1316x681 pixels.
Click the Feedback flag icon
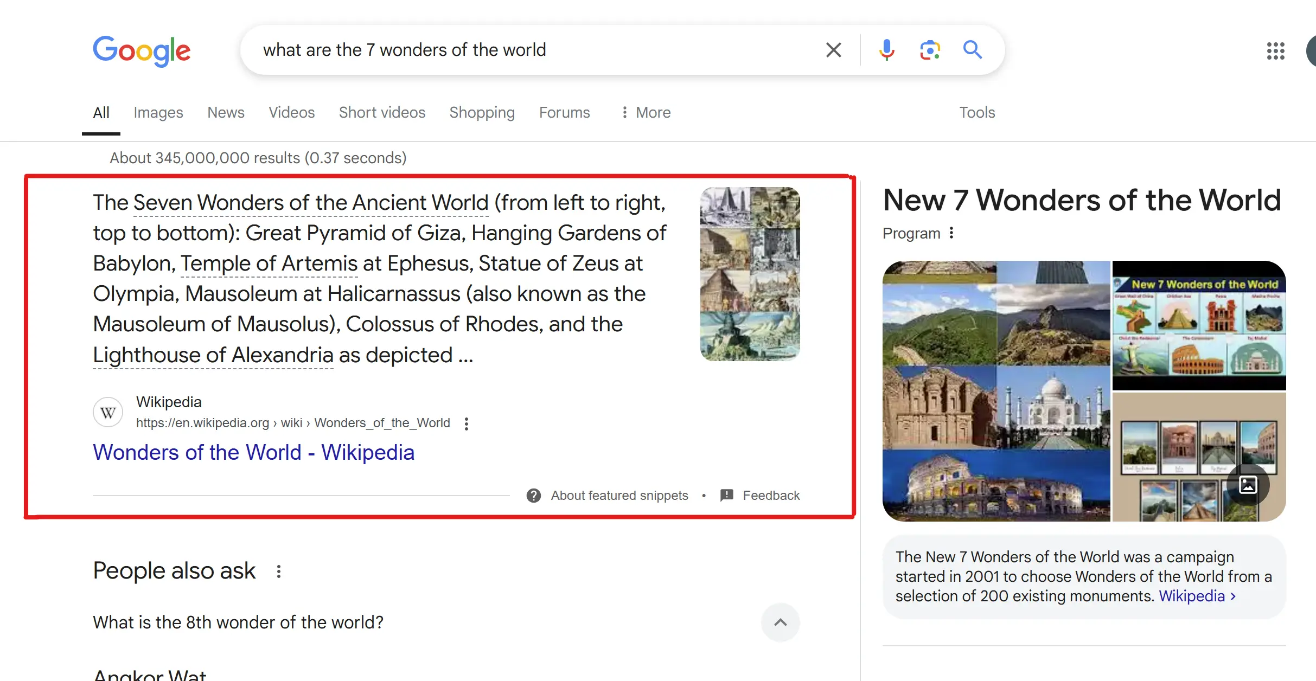(x=726, y=496)
